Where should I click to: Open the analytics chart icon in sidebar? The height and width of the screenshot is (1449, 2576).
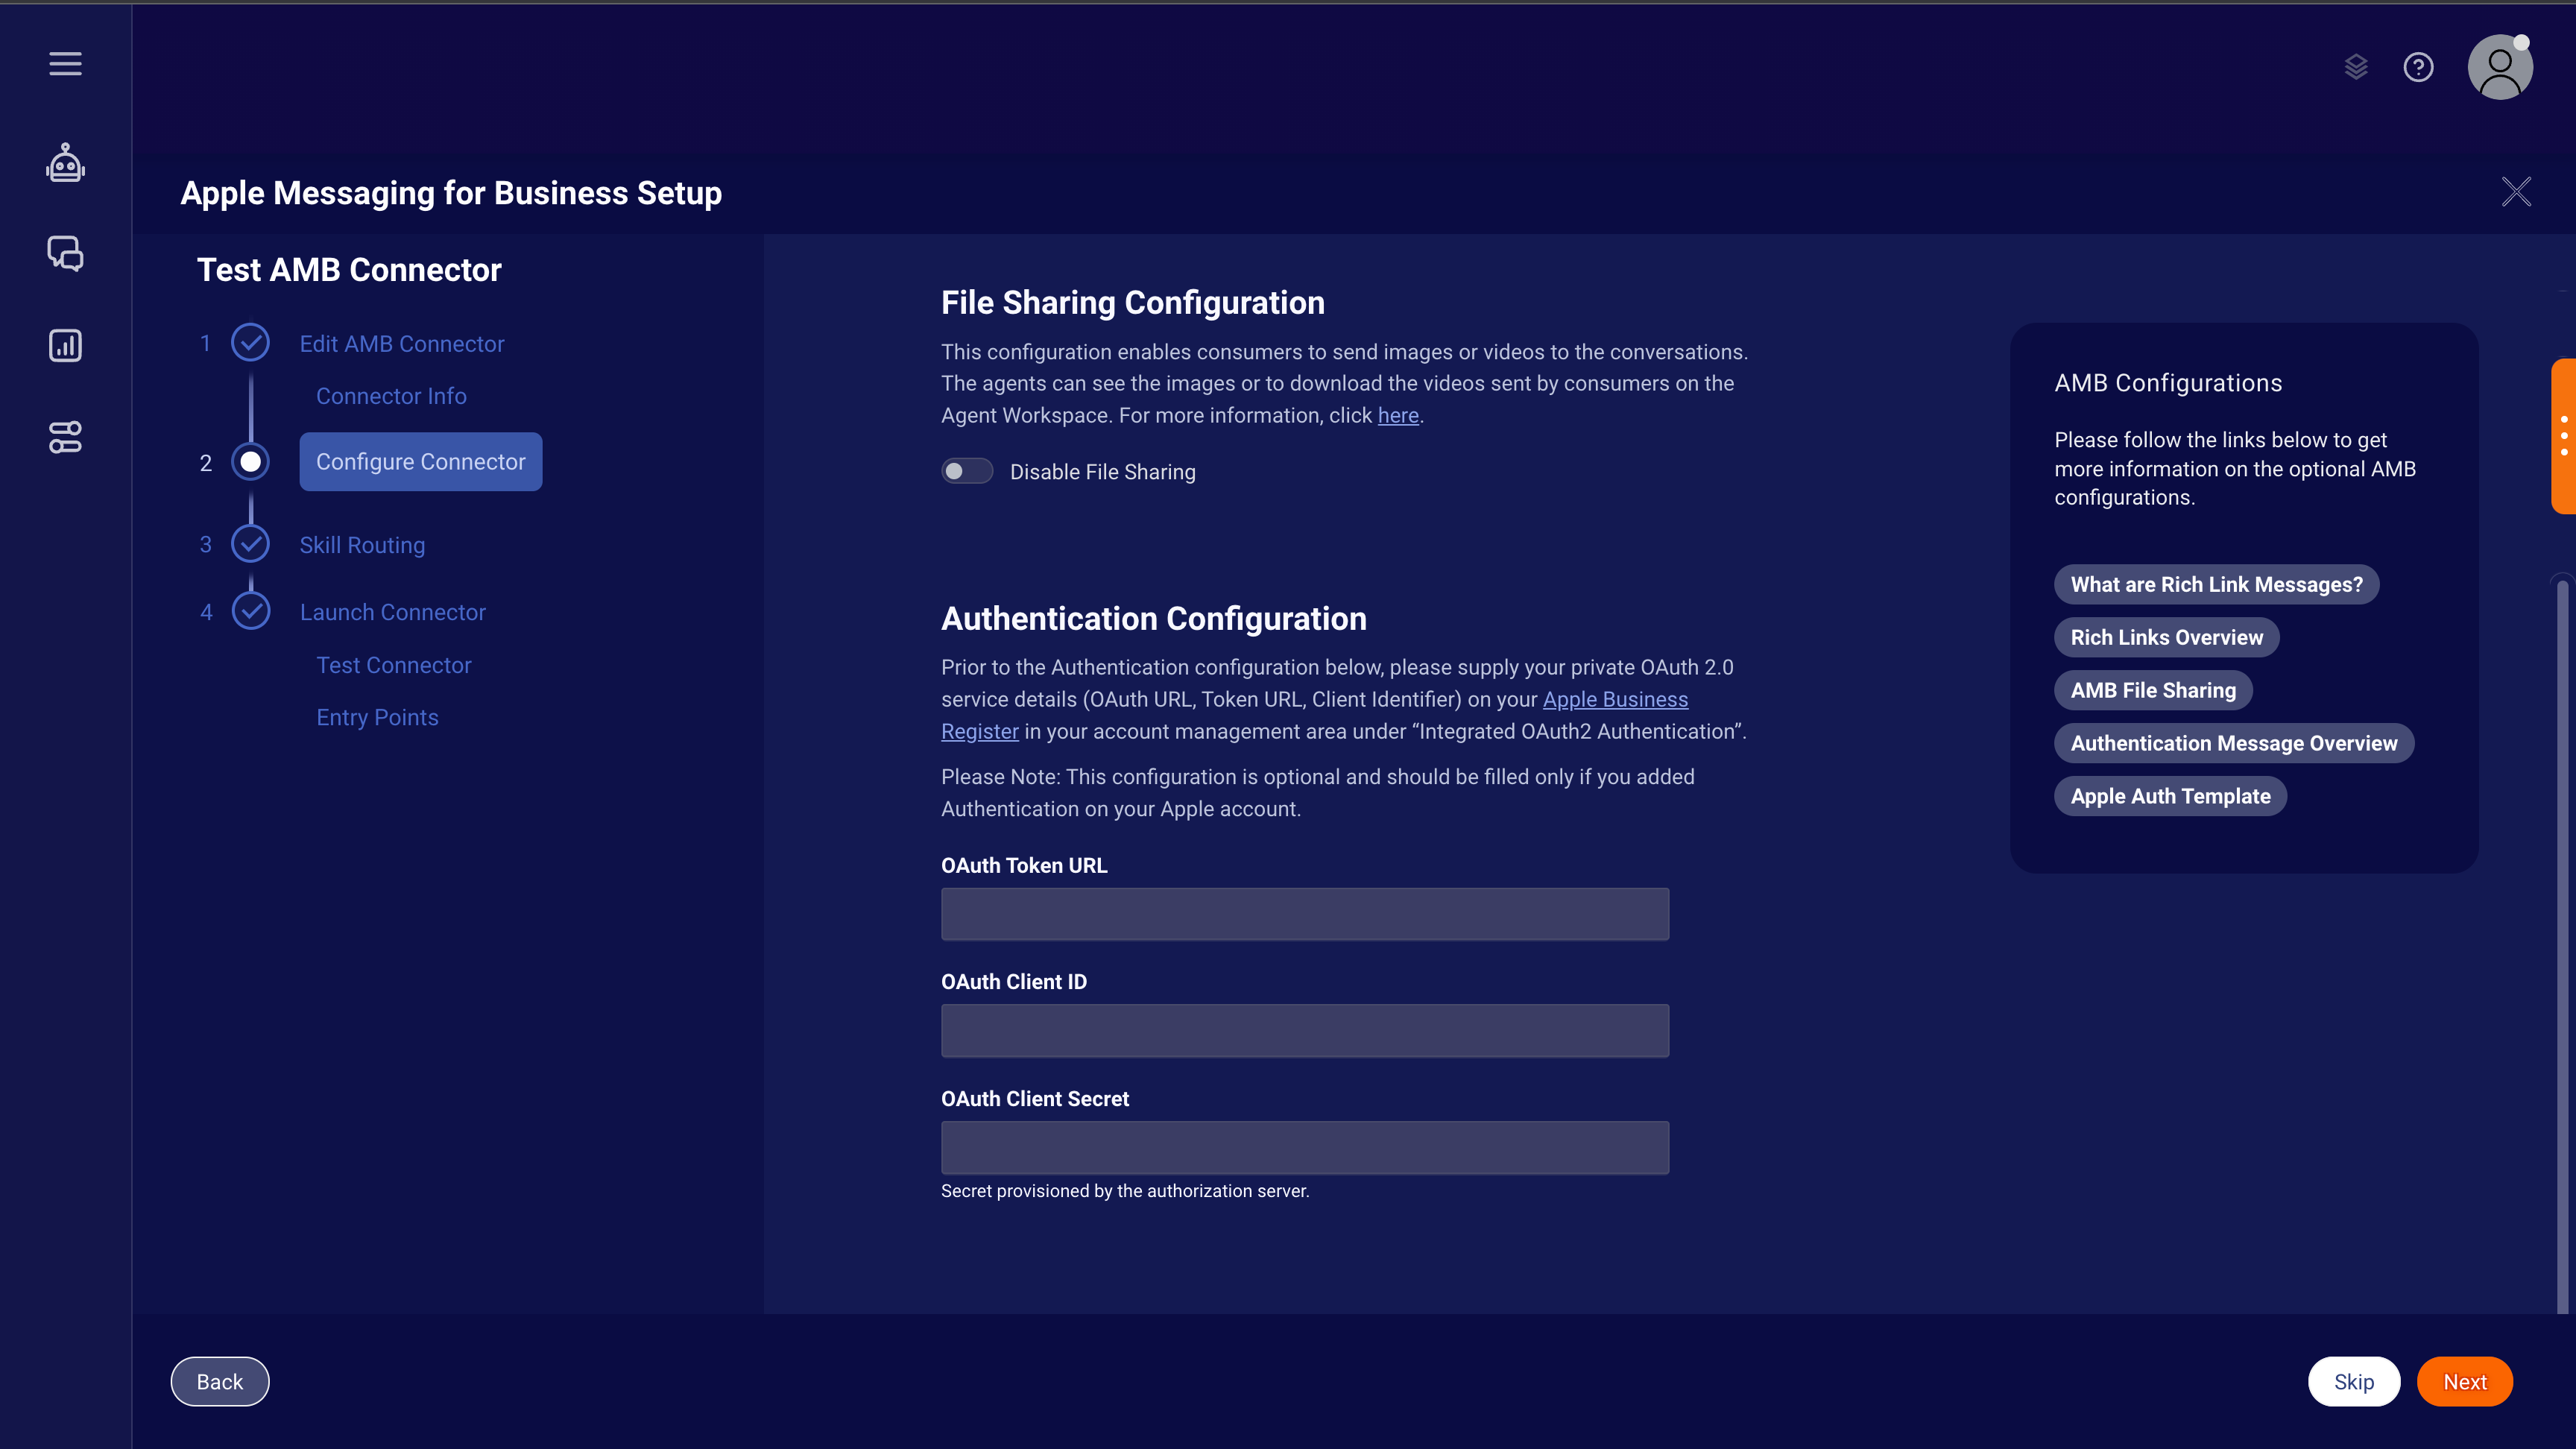65,346
